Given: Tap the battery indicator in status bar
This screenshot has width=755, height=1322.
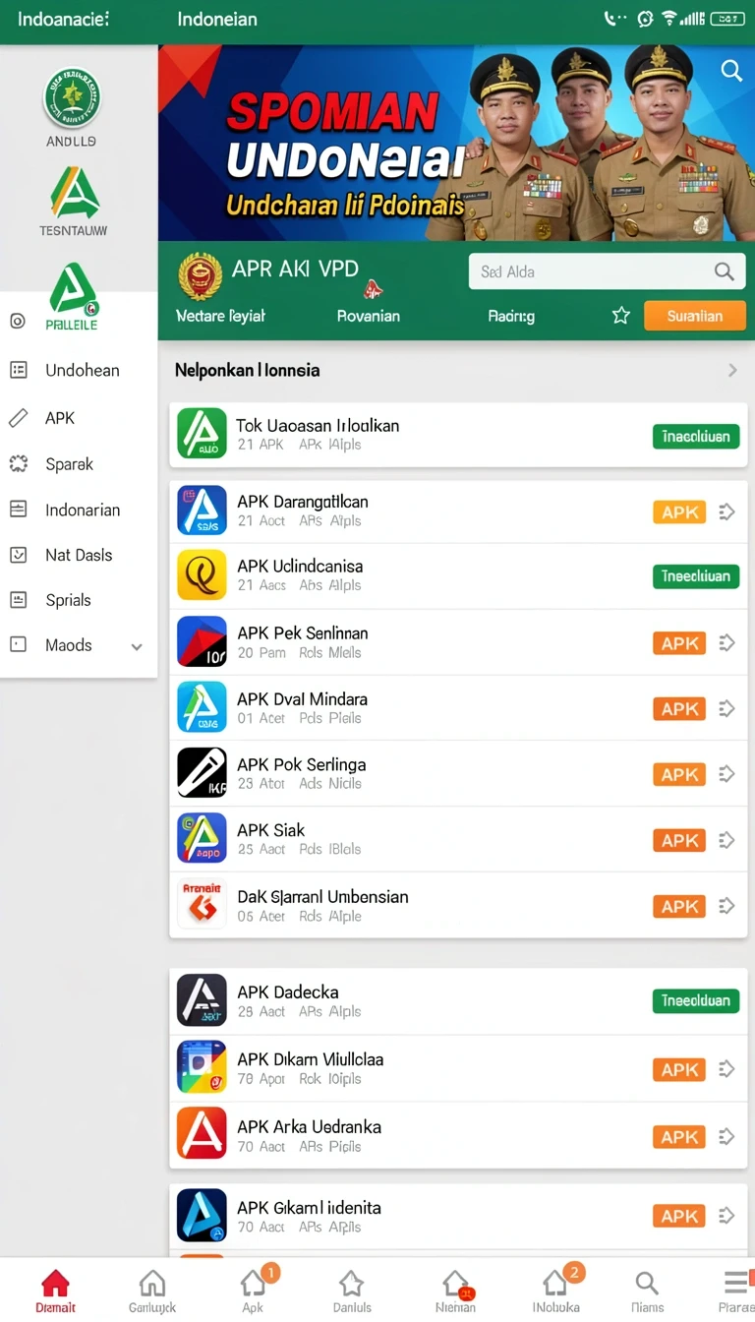Looking at the screenshot, I should tap(726, 19).
